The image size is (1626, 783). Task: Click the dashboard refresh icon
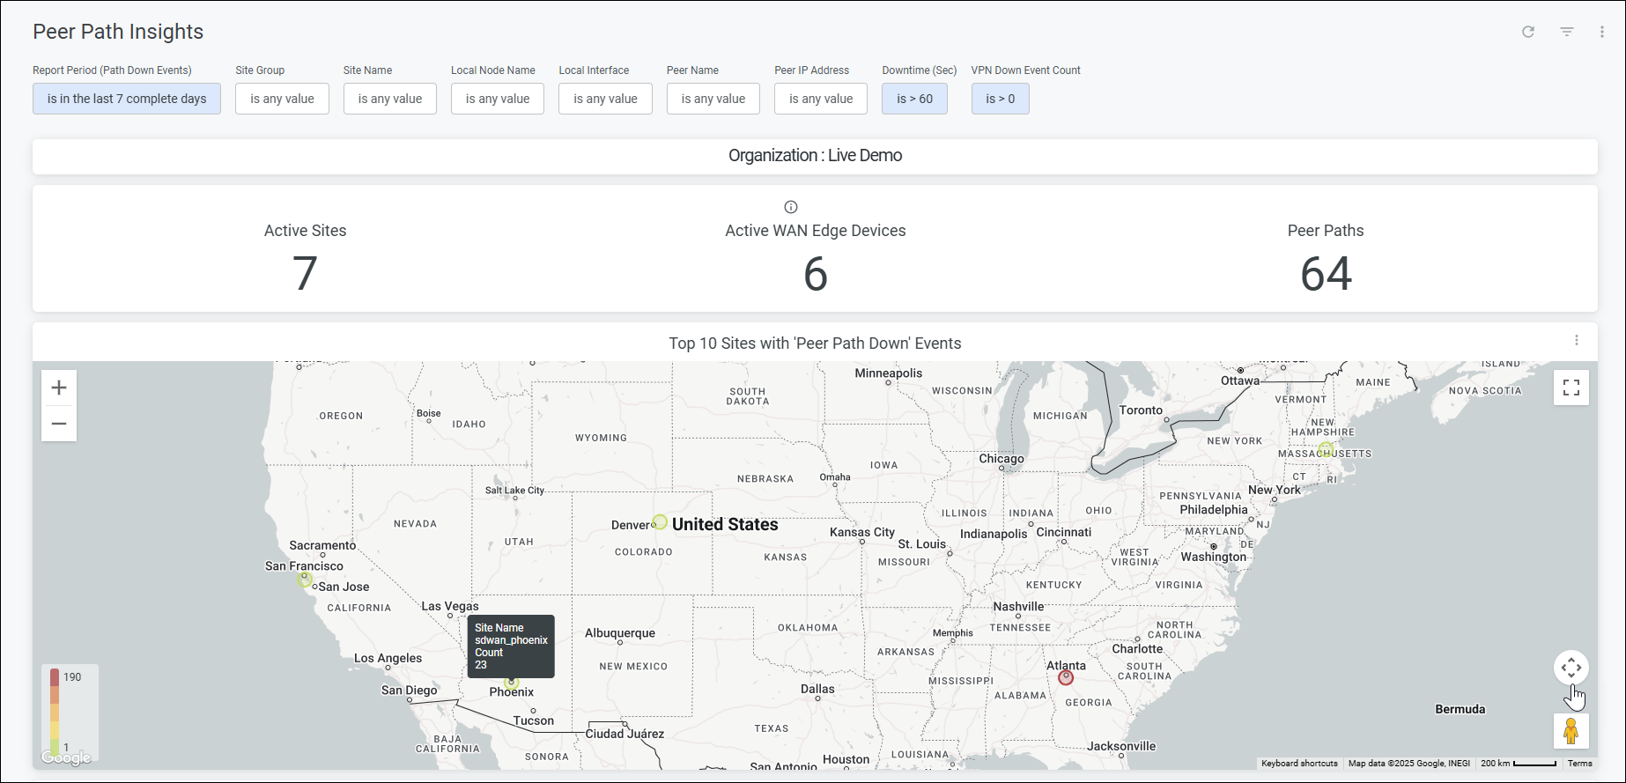(x=1528, y=32)
